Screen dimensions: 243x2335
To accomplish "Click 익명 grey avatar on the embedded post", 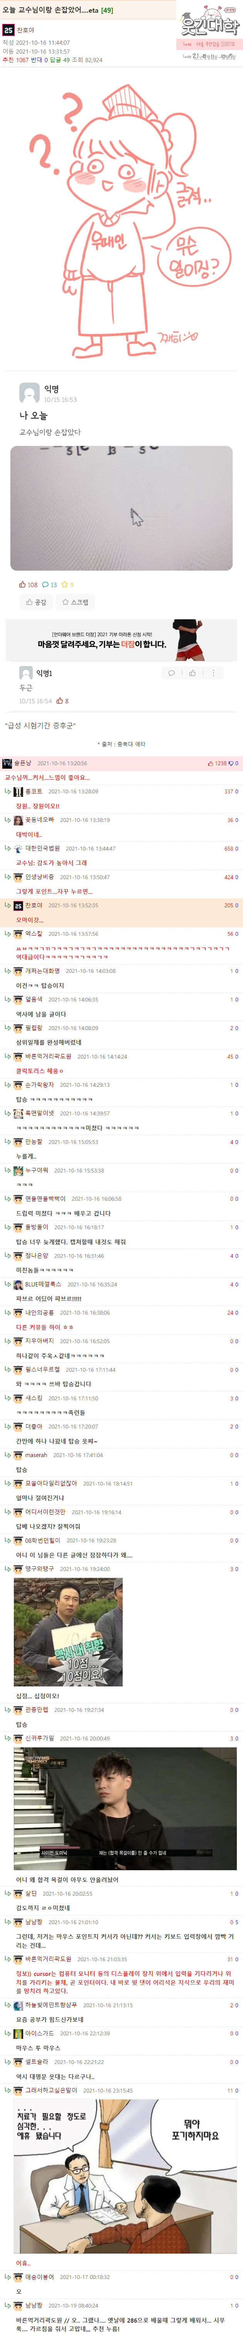I will click(29, 393).
